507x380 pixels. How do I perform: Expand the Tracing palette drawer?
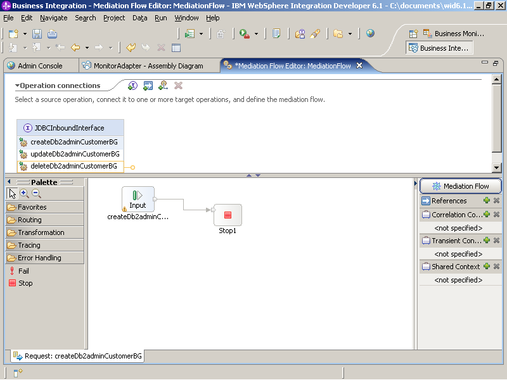click(44, 245)
